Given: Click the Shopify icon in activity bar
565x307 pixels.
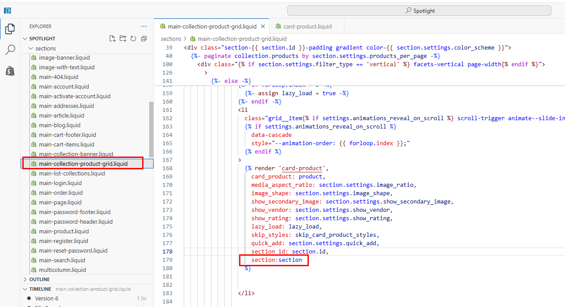Looking at the screenshot, I should tap(10, 71).
